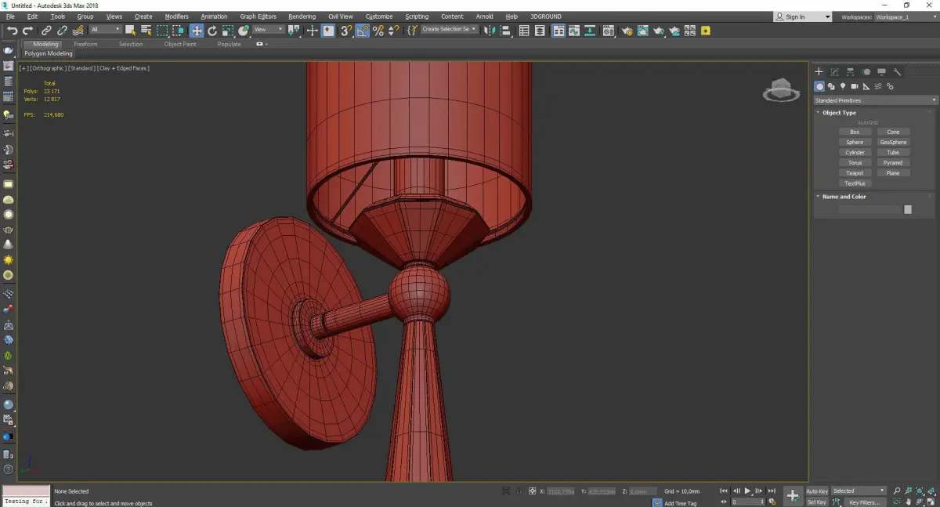The height and width of the screenshot is (507, 940).
Task: Go to the start frame
Action: pos(724,491)
